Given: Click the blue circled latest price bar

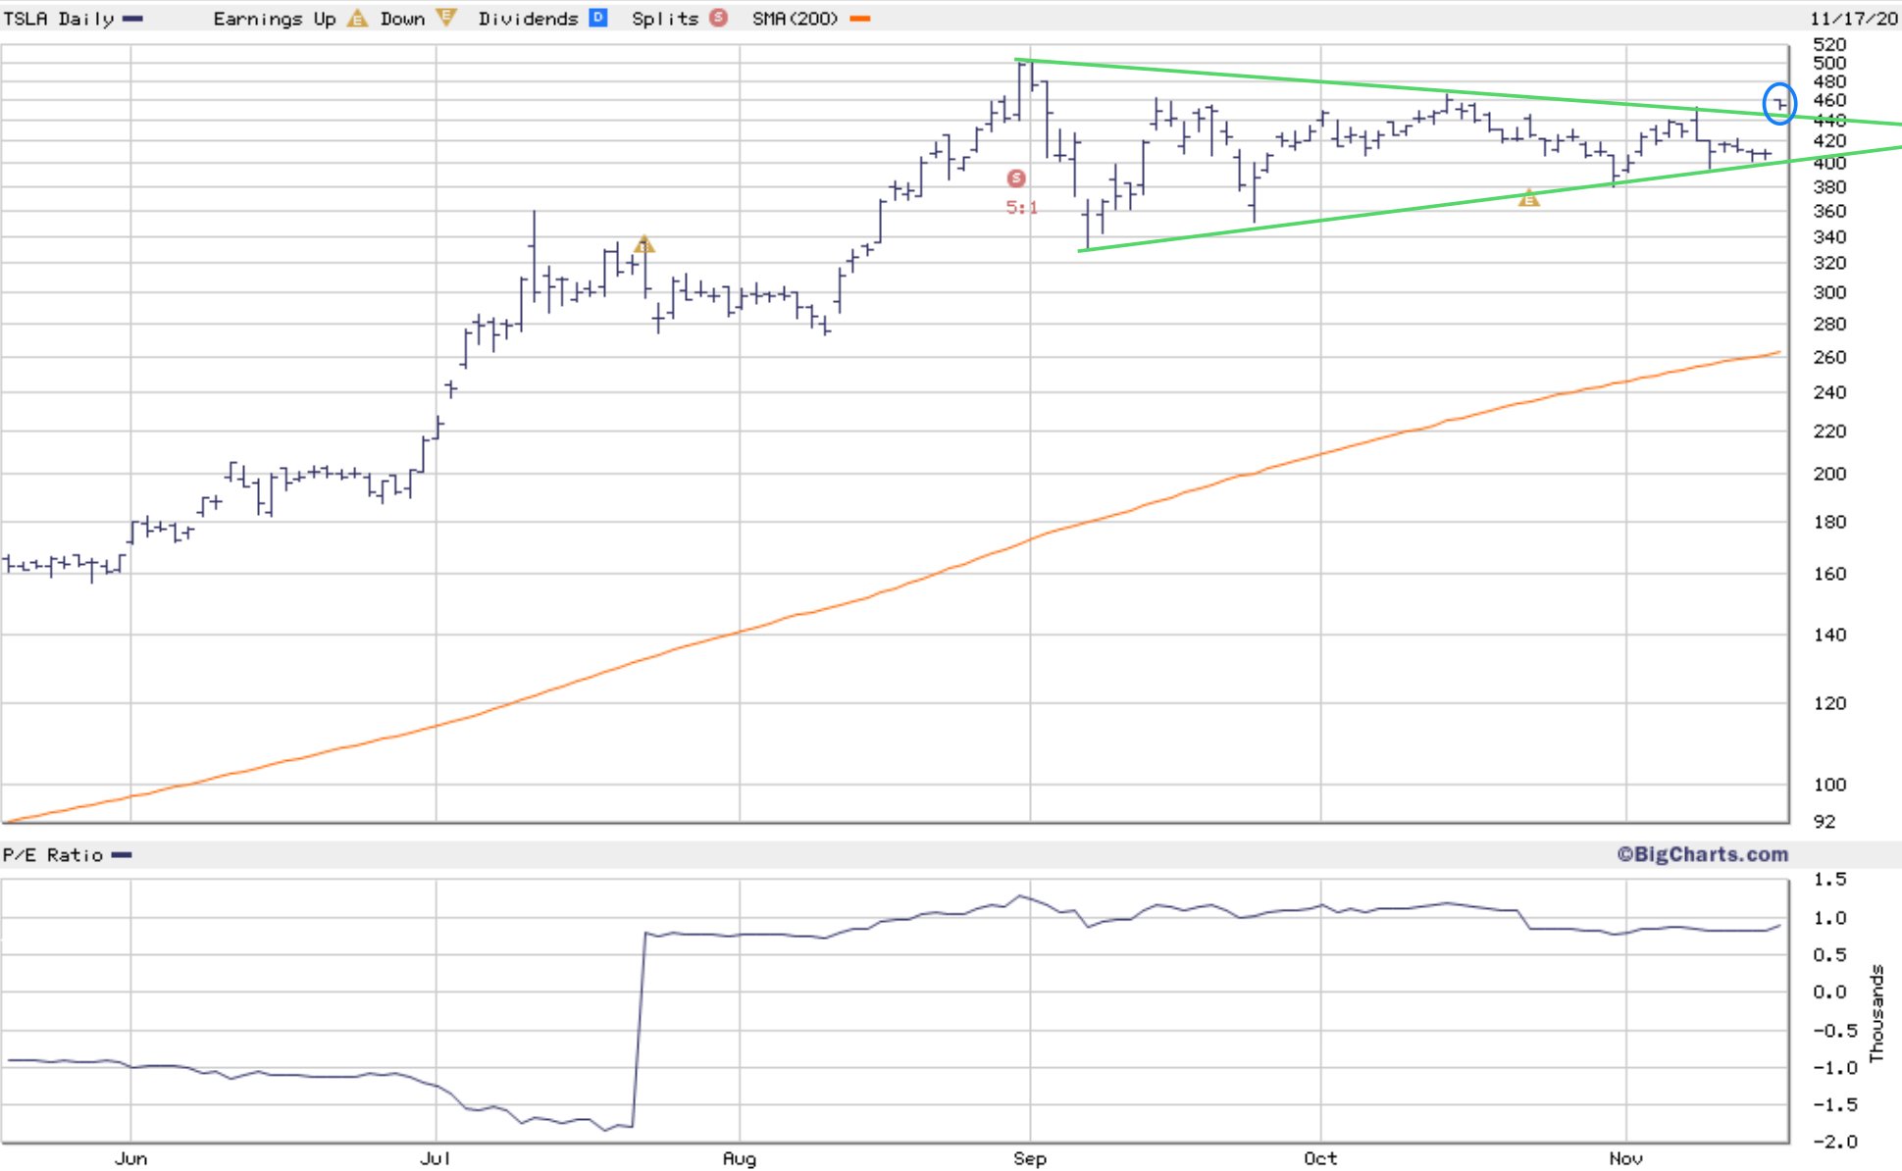Looking at the screenshot, I should tap(1779, 104).
